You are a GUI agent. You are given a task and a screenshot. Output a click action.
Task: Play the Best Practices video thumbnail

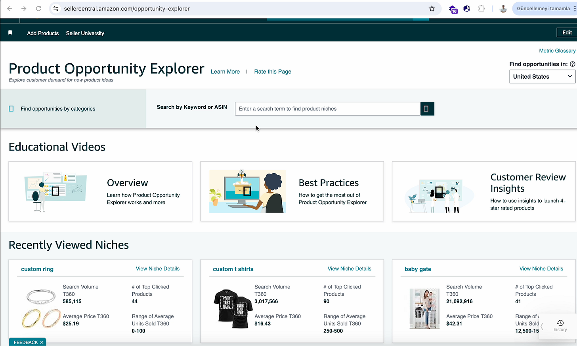pyautogui.click(x=247, y=191)
